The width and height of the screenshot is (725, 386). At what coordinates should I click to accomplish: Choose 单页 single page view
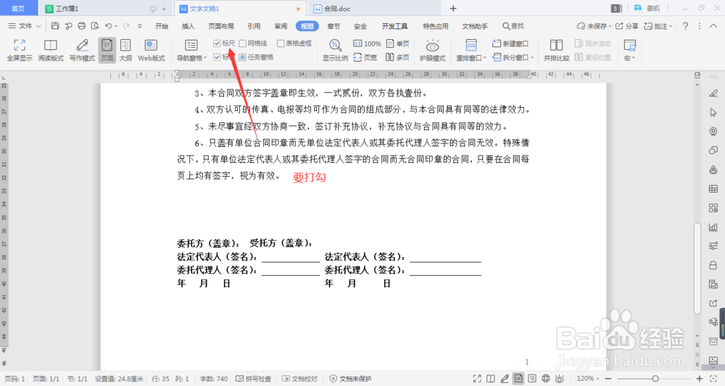[x=397, y=43]
